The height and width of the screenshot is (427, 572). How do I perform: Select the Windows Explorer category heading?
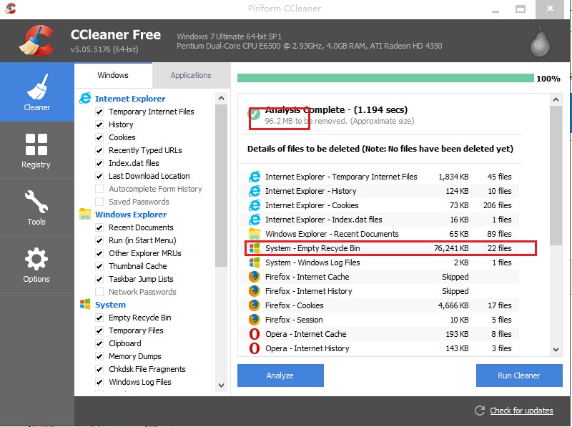tap(131, 215)
